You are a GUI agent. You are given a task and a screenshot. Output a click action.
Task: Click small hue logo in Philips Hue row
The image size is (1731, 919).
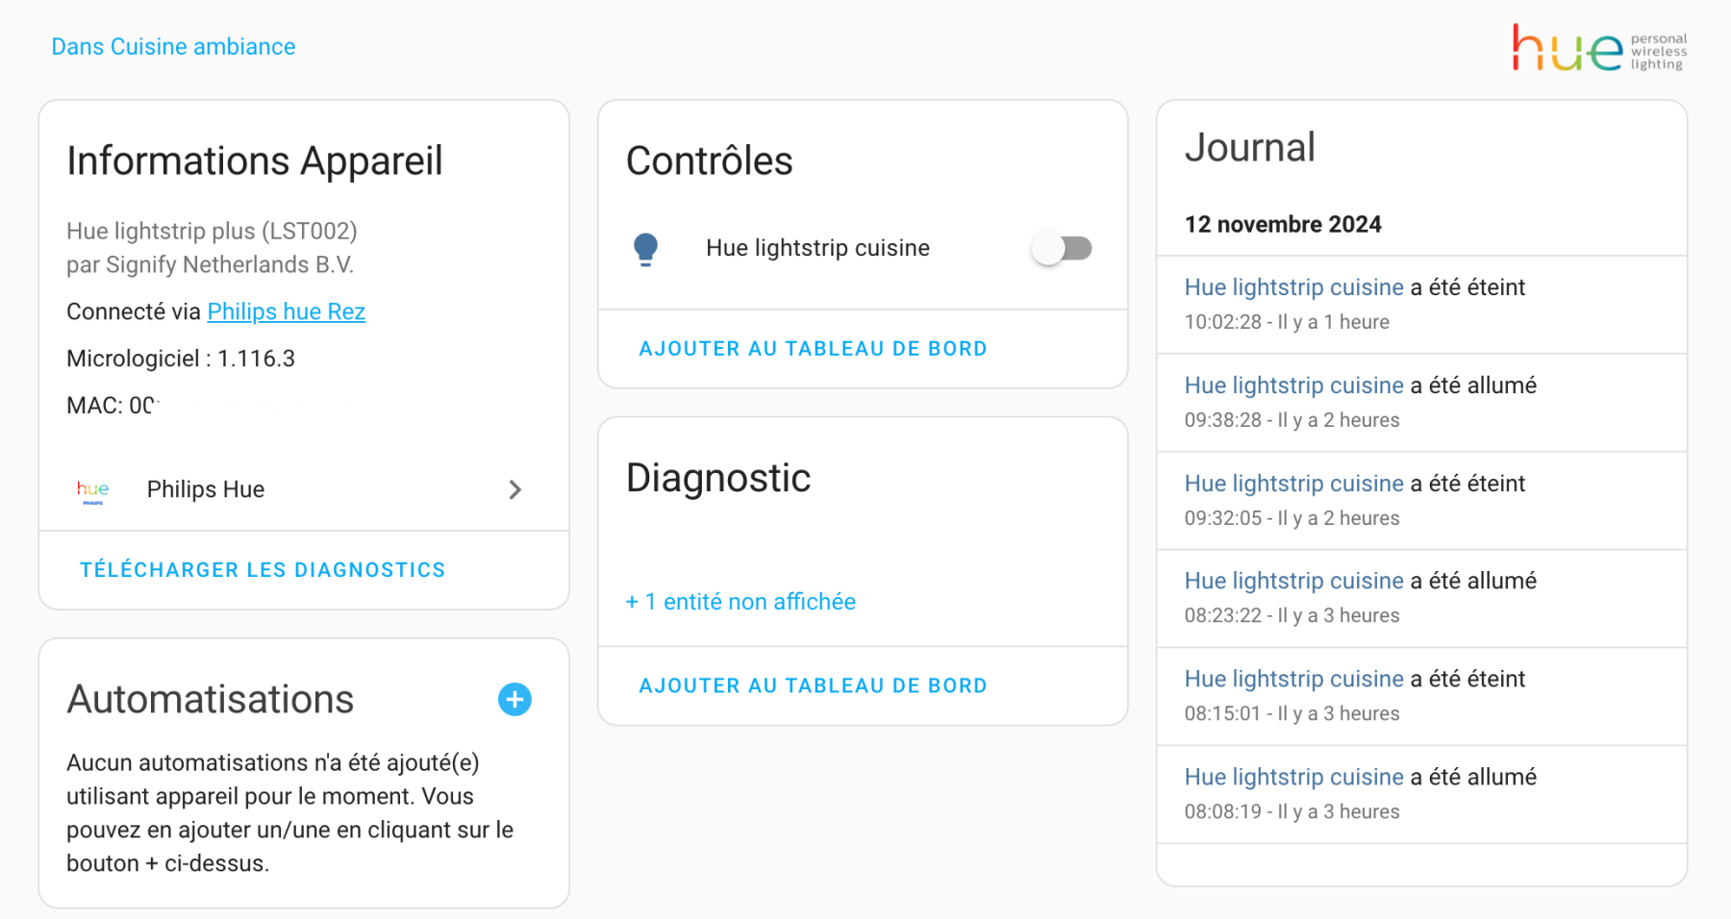[x=93, y=491]
